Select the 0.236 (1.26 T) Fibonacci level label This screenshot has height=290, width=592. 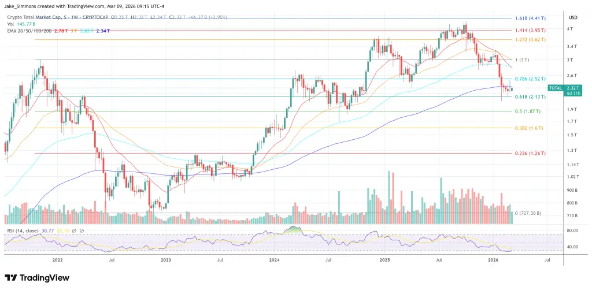tap(531, 154)
